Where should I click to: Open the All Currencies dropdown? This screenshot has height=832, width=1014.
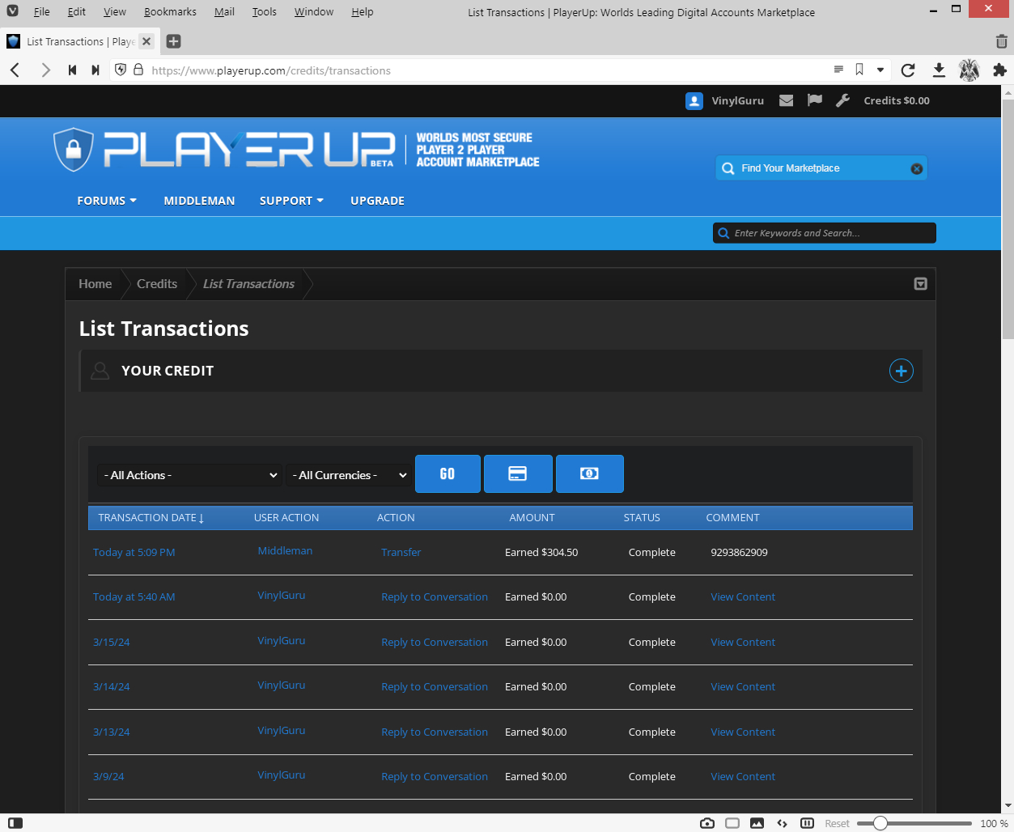point(348,475)
